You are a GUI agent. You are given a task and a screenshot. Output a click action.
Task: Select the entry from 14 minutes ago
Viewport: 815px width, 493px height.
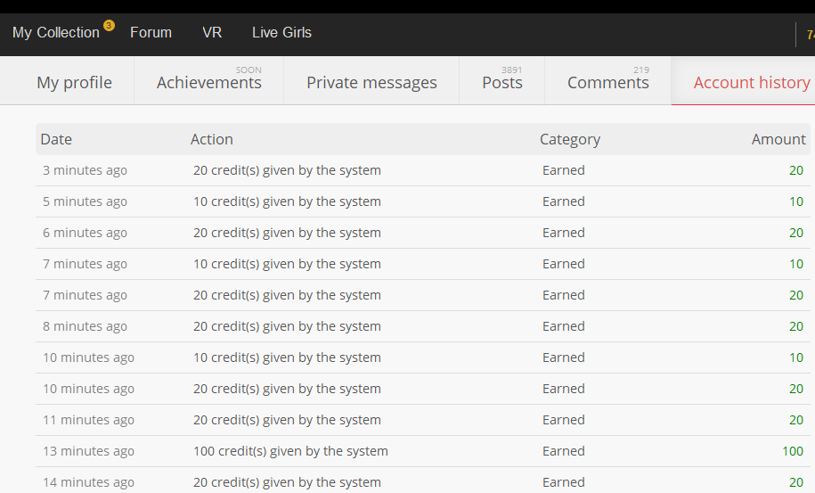(x=88, y=482)
